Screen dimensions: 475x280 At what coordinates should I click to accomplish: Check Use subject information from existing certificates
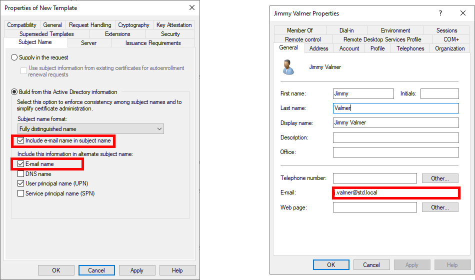coord(23,71)
